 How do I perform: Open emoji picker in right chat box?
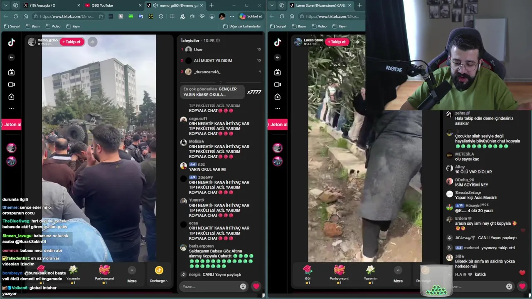(x=509, y=286)
